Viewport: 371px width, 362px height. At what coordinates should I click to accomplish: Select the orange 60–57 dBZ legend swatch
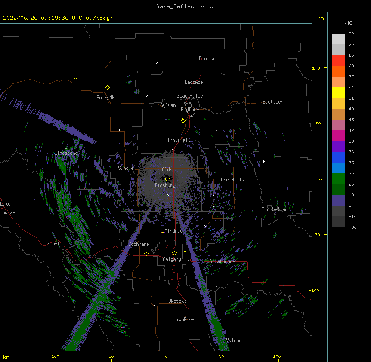tap(338, 71)
